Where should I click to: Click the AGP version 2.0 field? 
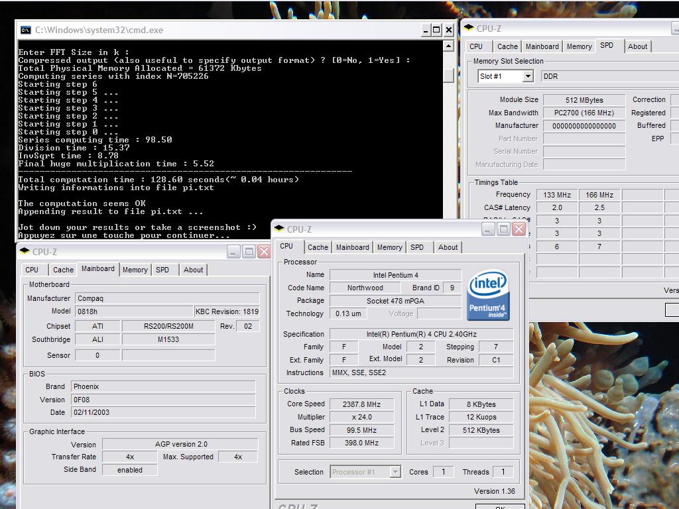[180, 444]
